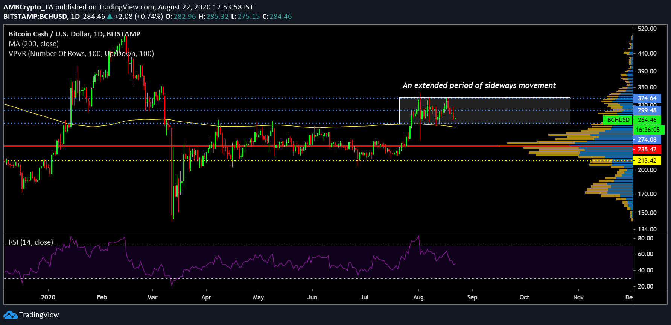Viewport: 671px width, 325px height.
Task: Click the 390.00 price scale value
Action: pyautogui.click(x=647, y=71)
